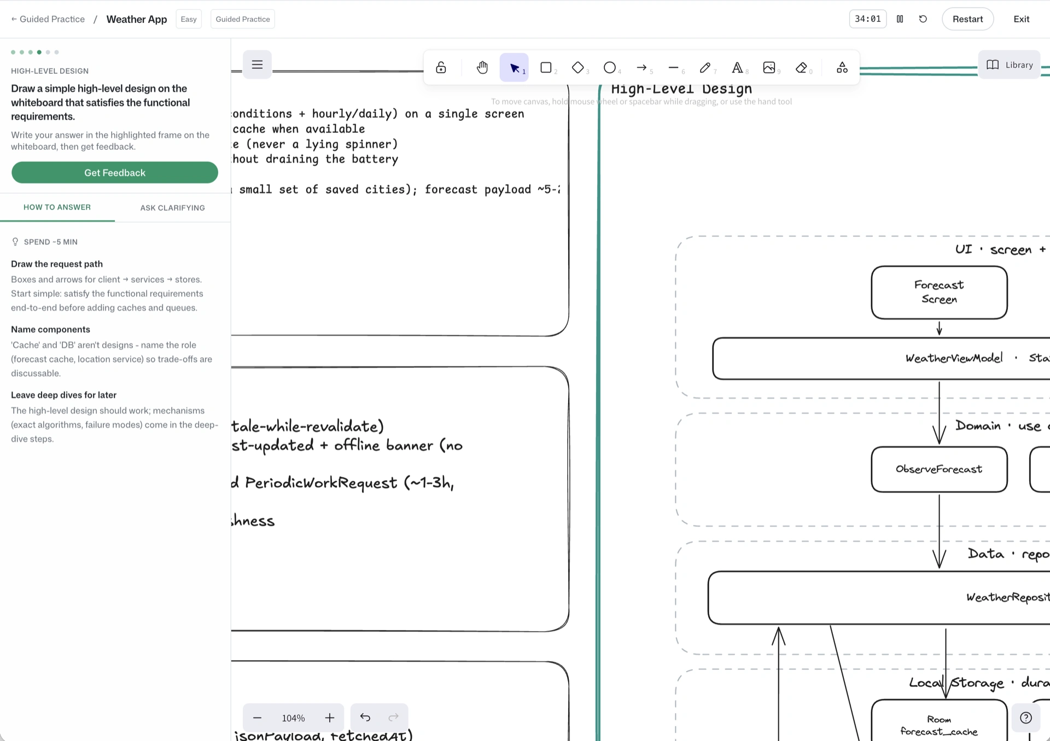
Task: Switch to How To Answer tab
Action: click(57, 207)
